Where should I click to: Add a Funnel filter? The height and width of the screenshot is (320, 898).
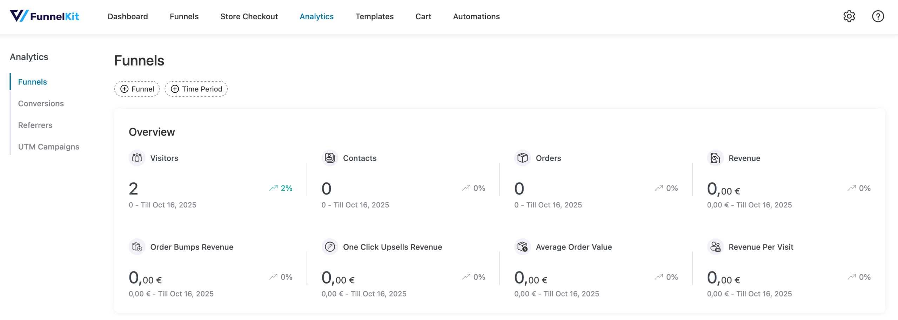[x=137, y=89]
